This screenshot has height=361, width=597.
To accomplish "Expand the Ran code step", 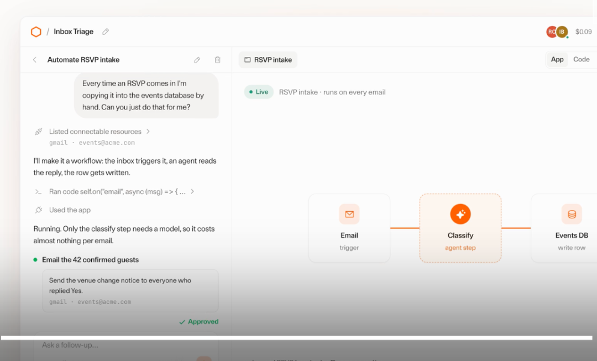I will 122,191.
